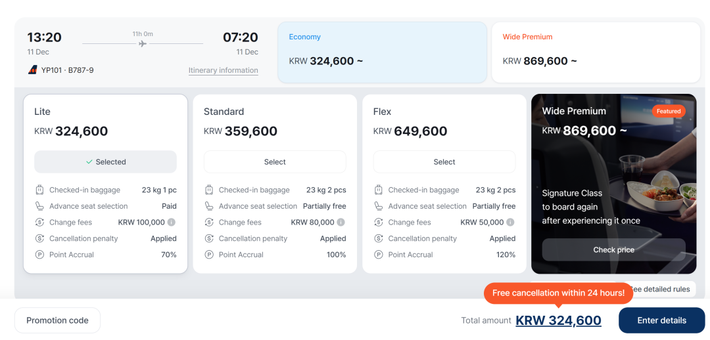Switch to the Wide Premium cabin tab
Screen dimensions: 710x340
(x=596, y=53)
